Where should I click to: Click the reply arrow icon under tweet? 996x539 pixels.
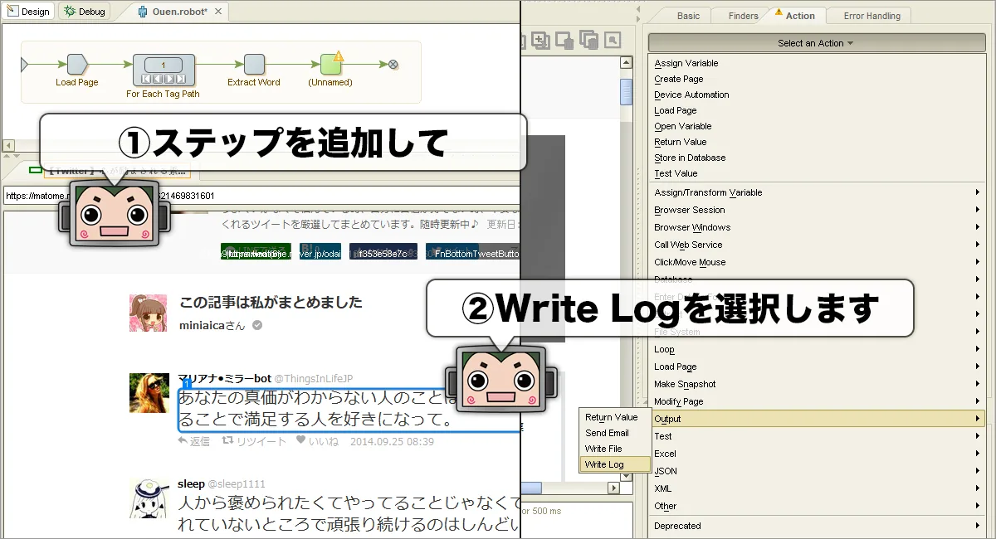[x=183, y=441]
